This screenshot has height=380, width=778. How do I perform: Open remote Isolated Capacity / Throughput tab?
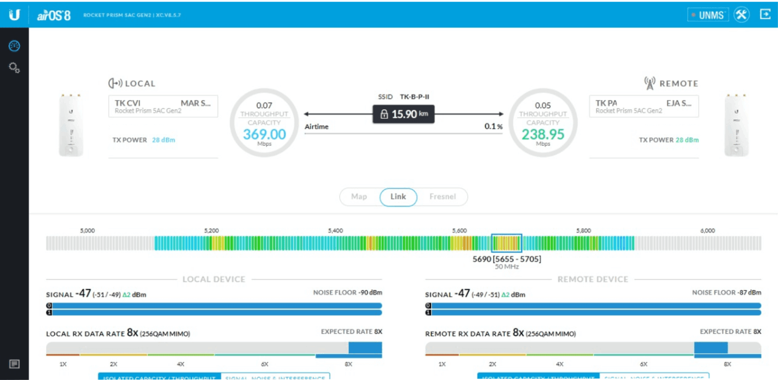point(538,377)
